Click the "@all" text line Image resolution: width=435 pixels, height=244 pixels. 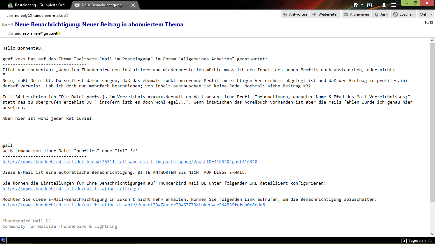click(8, 146)
